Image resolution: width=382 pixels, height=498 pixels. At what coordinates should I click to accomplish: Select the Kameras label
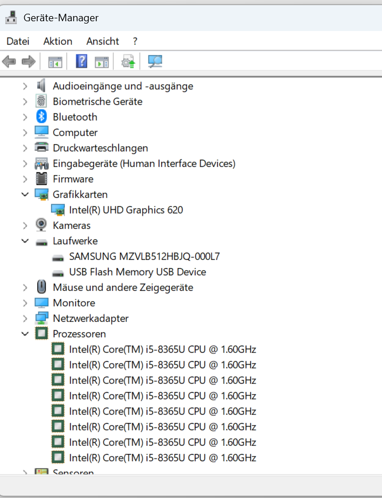tap(72, 225)
